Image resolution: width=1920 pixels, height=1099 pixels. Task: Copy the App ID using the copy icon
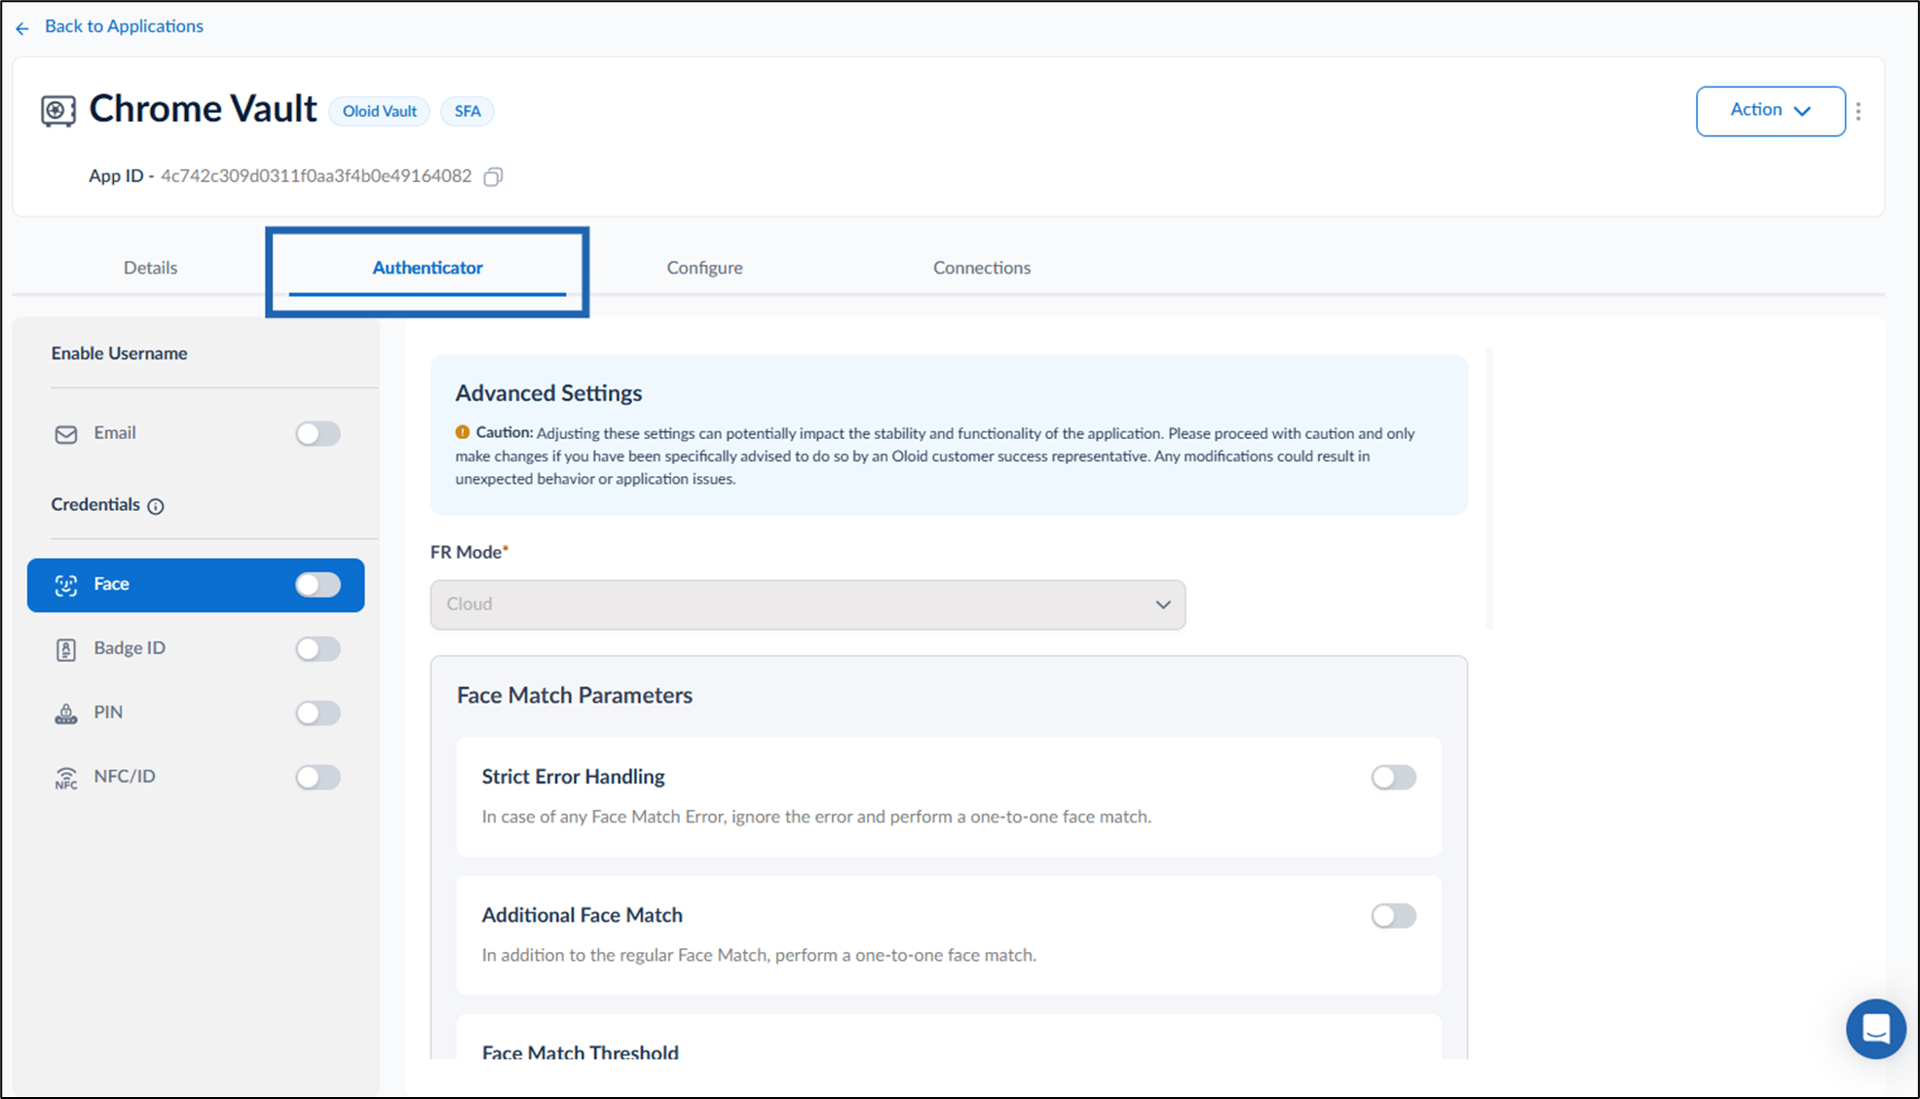(494, 176)
